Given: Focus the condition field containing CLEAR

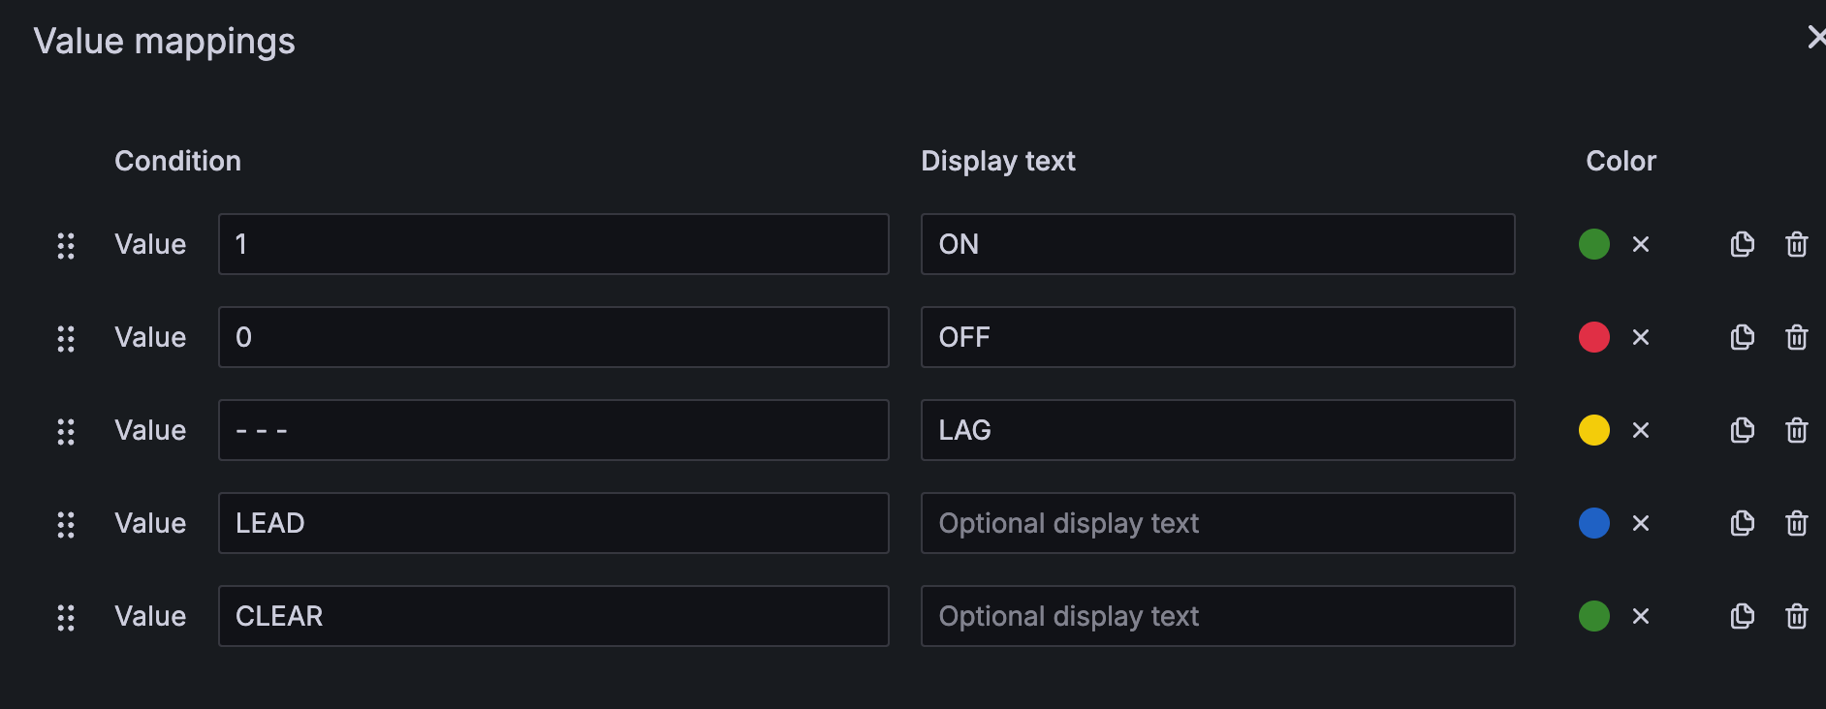Looking at the screenshot, I should 552,616.
